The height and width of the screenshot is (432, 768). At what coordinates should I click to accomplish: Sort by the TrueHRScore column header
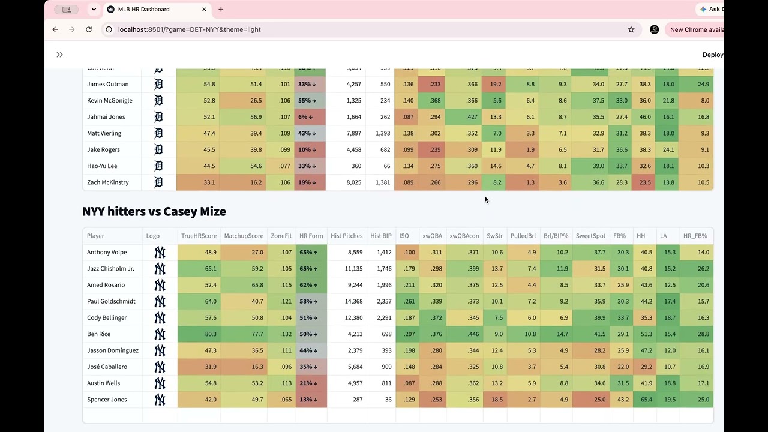pyautogui.click(x=199, y=236)
